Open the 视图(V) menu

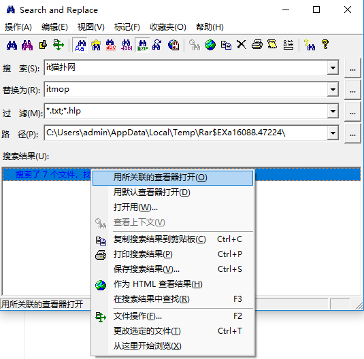click(91, 27)
